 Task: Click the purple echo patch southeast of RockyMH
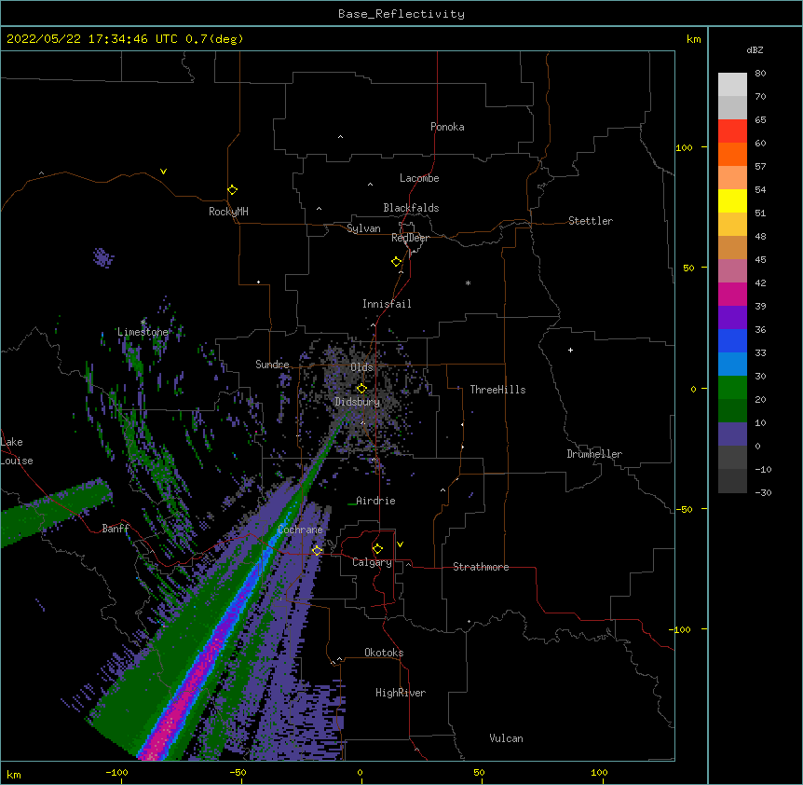(102, 257)
